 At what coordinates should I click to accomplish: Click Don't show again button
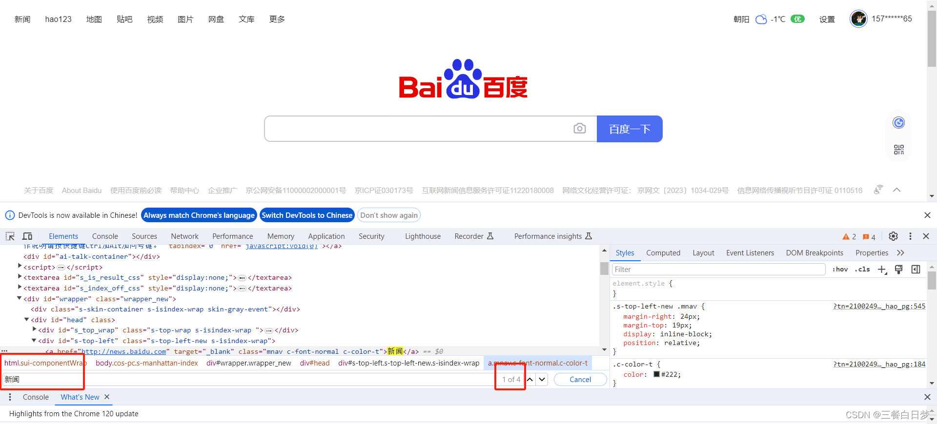389,215
